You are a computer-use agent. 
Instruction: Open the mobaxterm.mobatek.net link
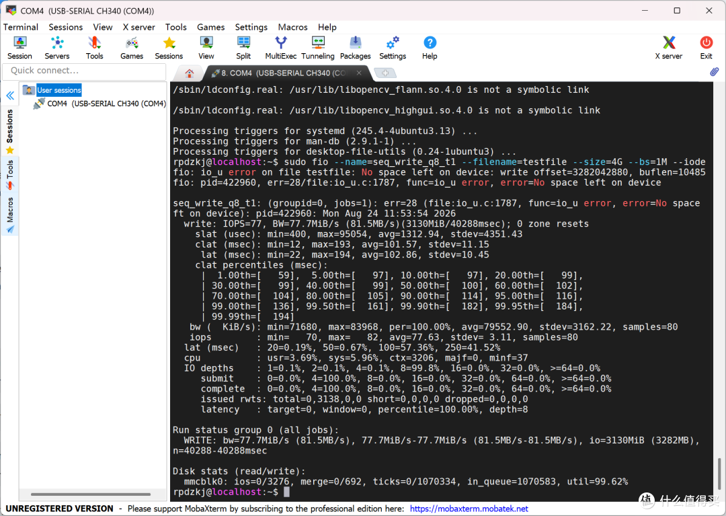(469, 509)
